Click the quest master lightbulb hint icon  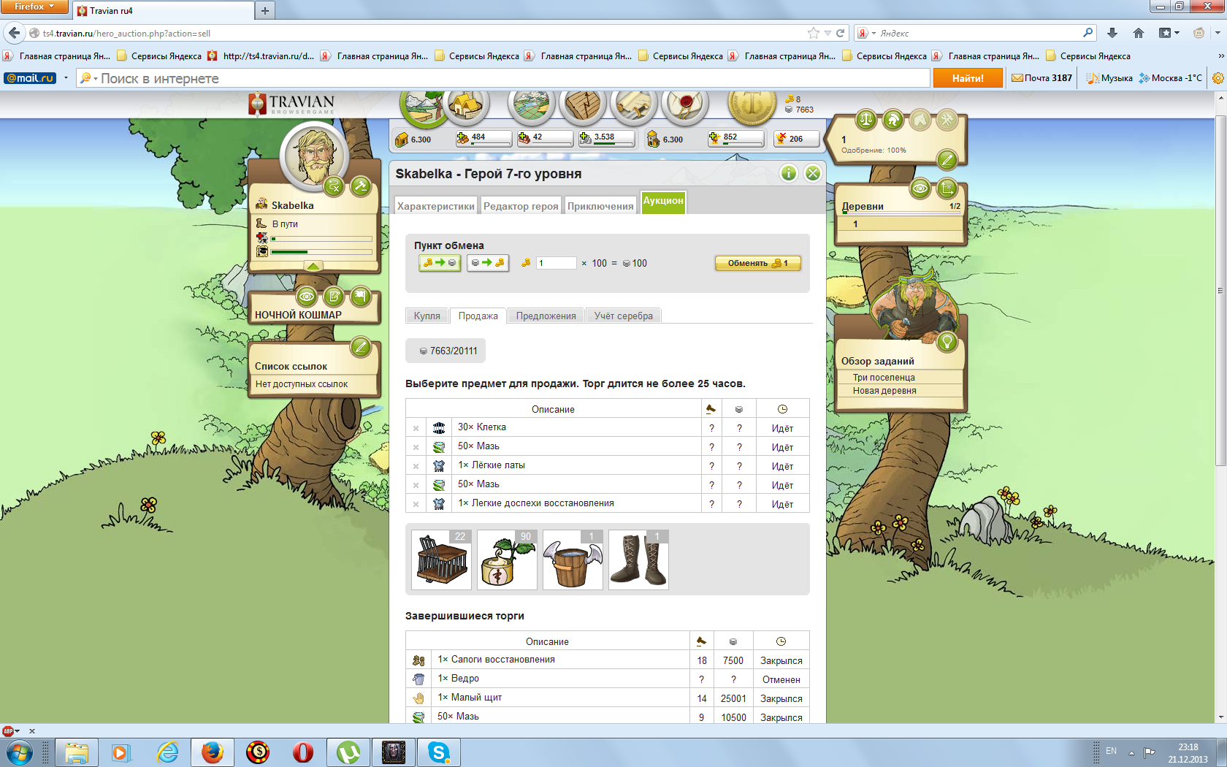coord(947,341)
